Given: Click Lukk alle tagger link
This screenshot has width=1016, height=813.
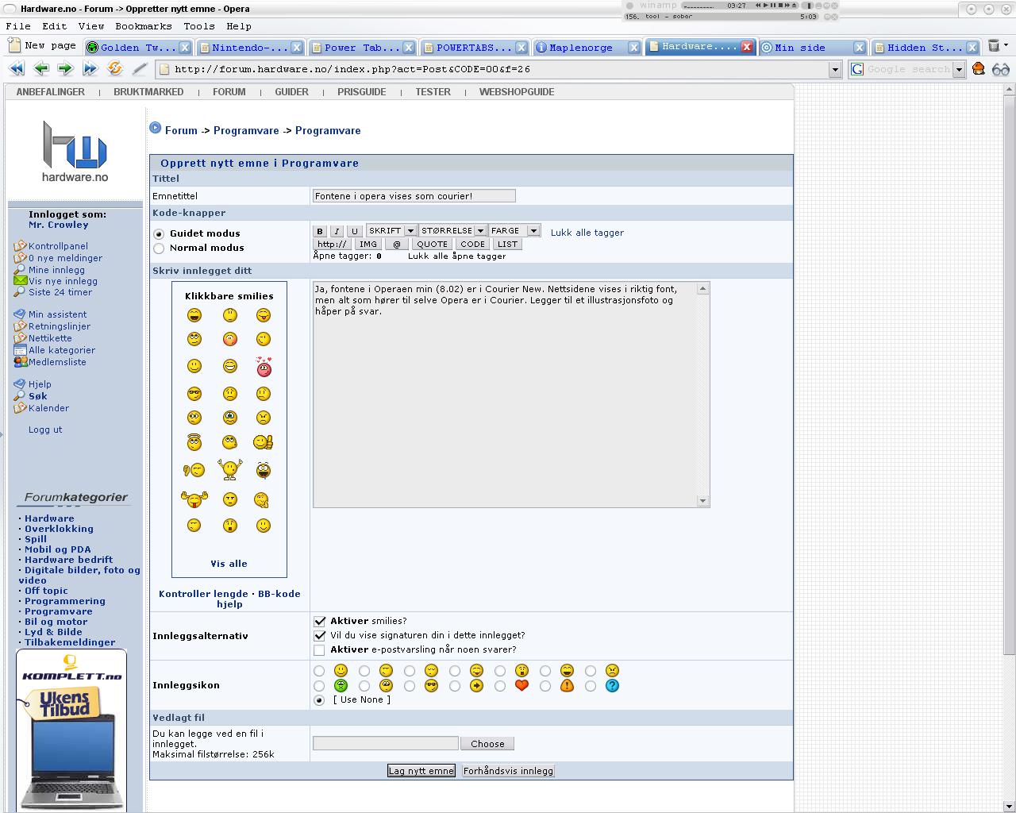Looking at the screenshot, I should [587, 233].
